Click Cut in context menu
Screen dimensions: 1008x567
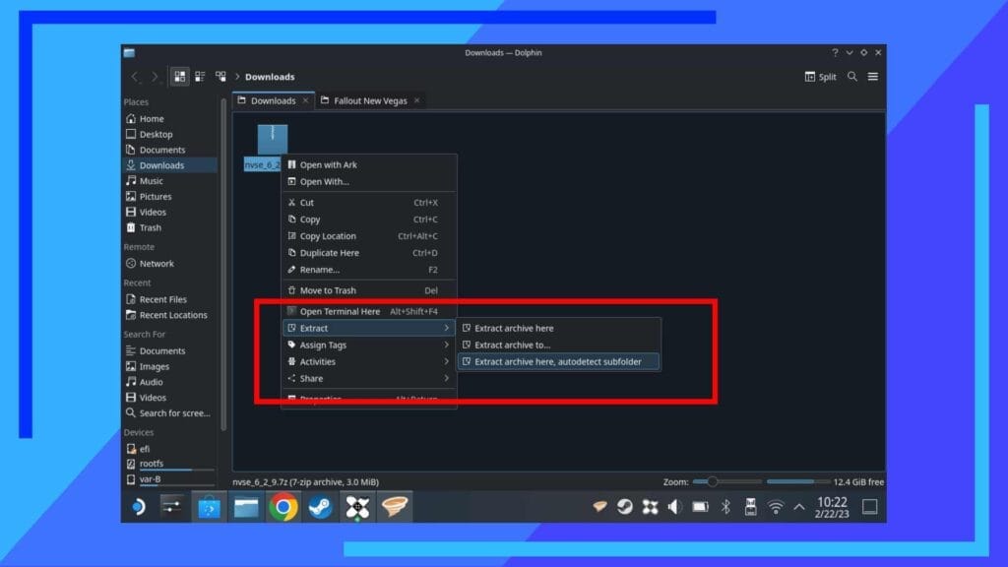(369, 203)
